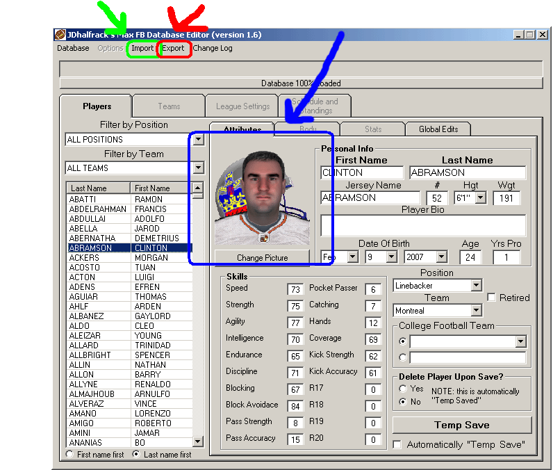Image resolution: width=553 pixels, height=470 pixels.
Task: Select First name first sorting option
Action: pyautogui.click(x=70, y=454)
